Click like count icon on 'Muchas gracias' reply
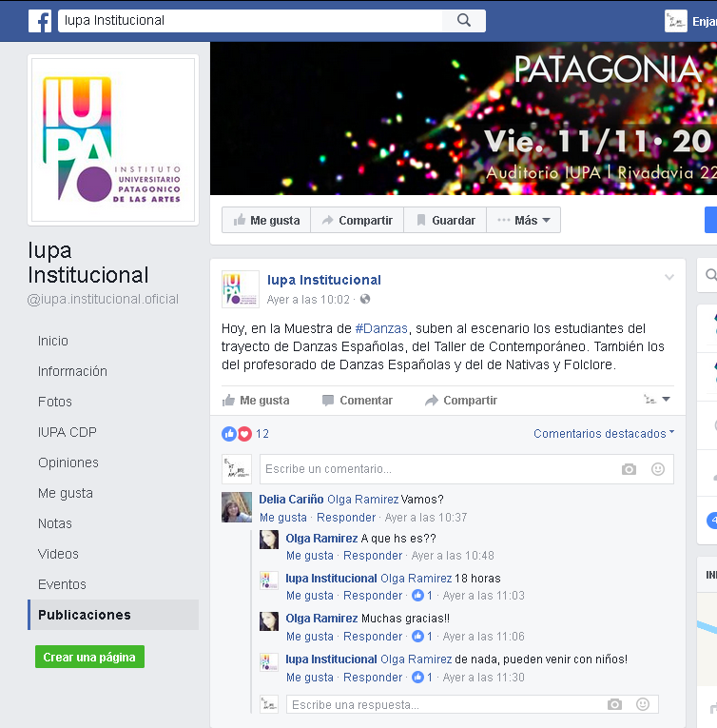The height and width of the screenshot is (728, 717). tap(417, 636)
